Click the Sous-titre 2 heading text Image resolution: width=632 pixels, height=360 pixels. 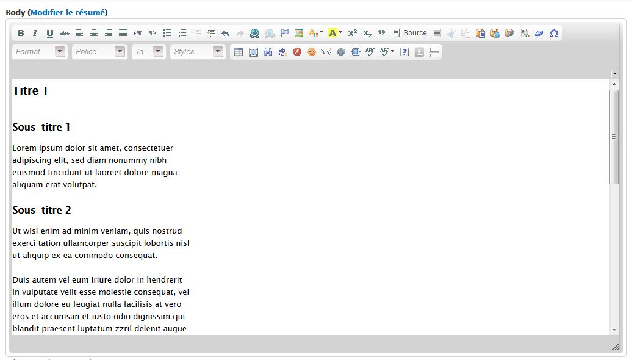[x=41, y=210]
